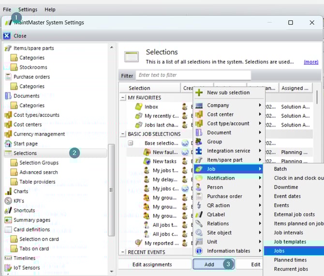The image size is (324, 276).
Task: Choose Jobs from the Job submenu
Action: (280, 251)
